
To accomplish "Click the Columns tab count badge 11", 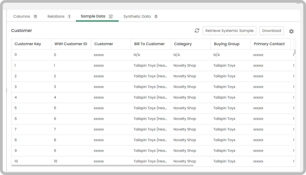I will (35, 16).
